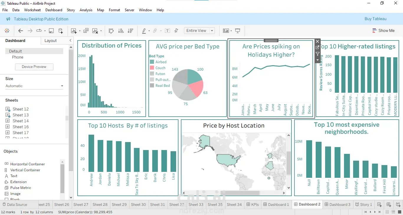The height and width of the screenshot is (215, 403).
Task: Open More Options arrow on selected chart
Action: [x=317, y=60]
